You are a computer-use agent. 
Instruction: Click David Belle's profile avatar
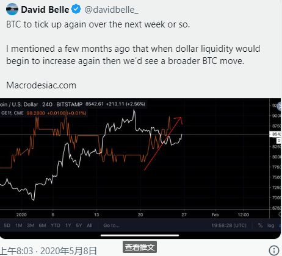[x=12, y=9]
